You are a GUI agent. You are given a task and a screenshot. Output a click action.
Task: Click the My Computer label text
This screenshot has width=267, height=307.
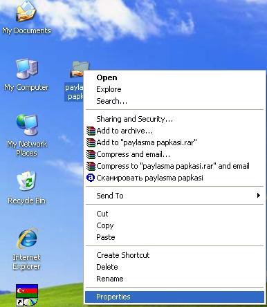pyautogui.click(x=26, y=87)
